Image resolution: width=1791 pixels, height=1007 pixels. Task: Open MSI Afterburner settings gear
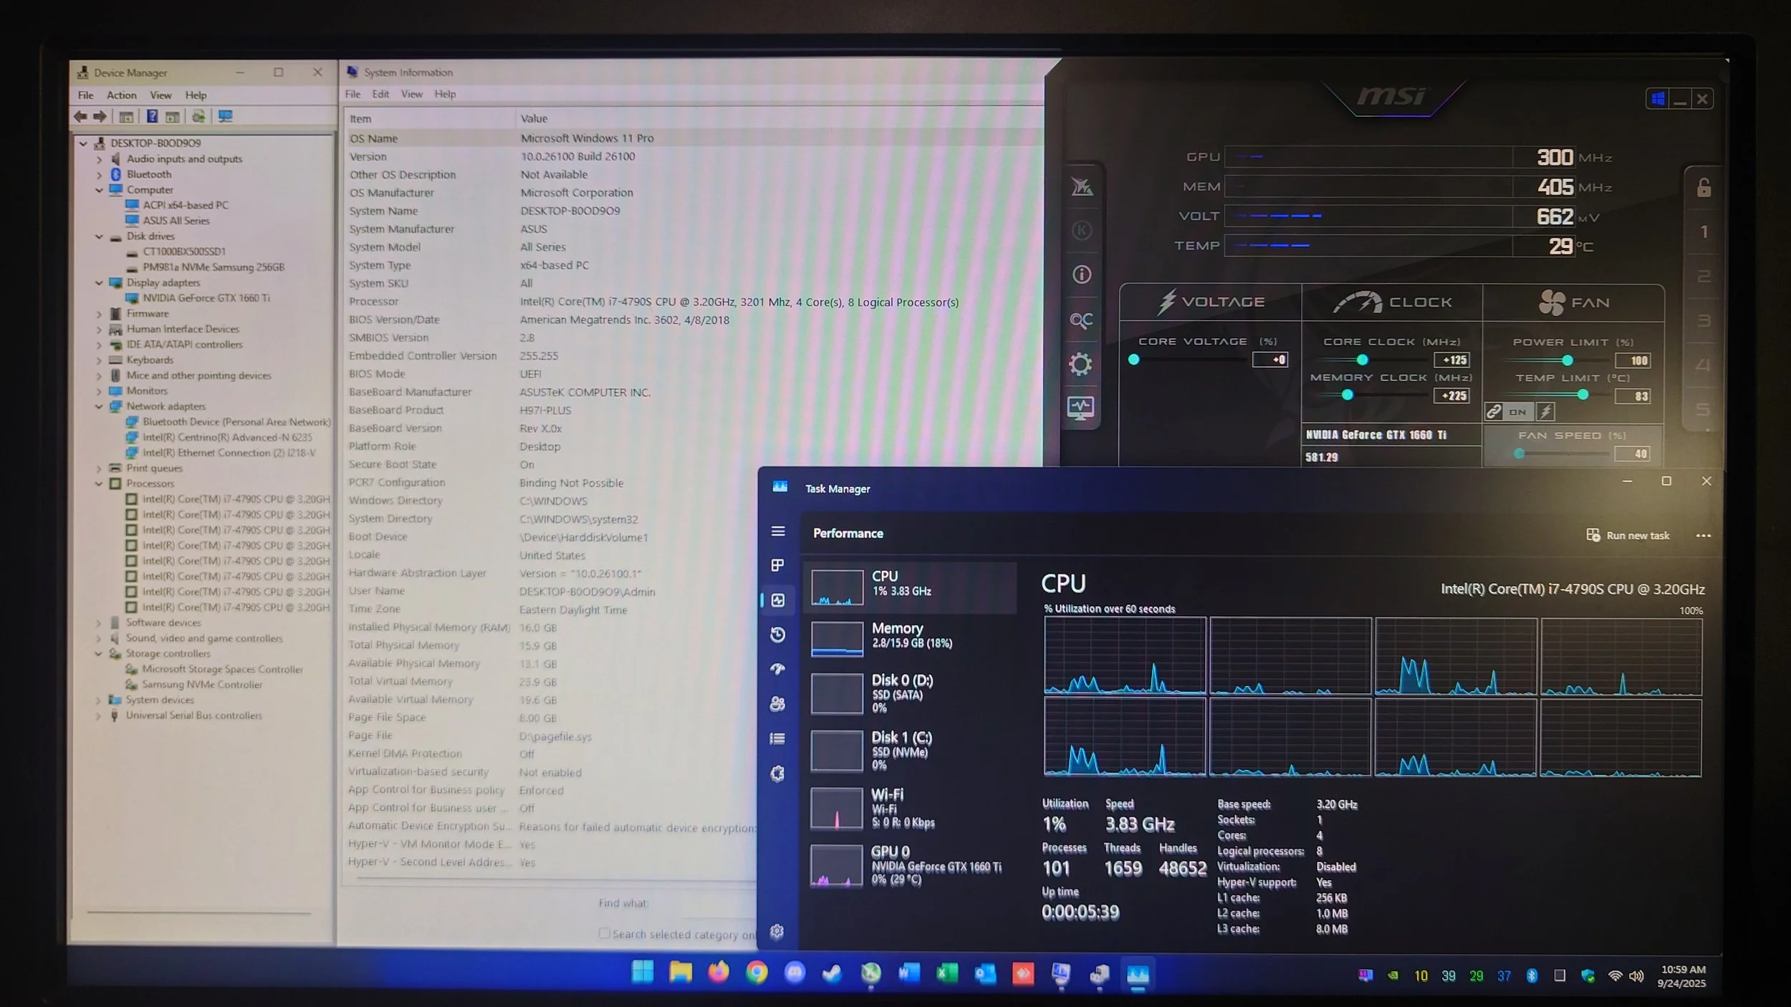click(x=1081, y=365)
